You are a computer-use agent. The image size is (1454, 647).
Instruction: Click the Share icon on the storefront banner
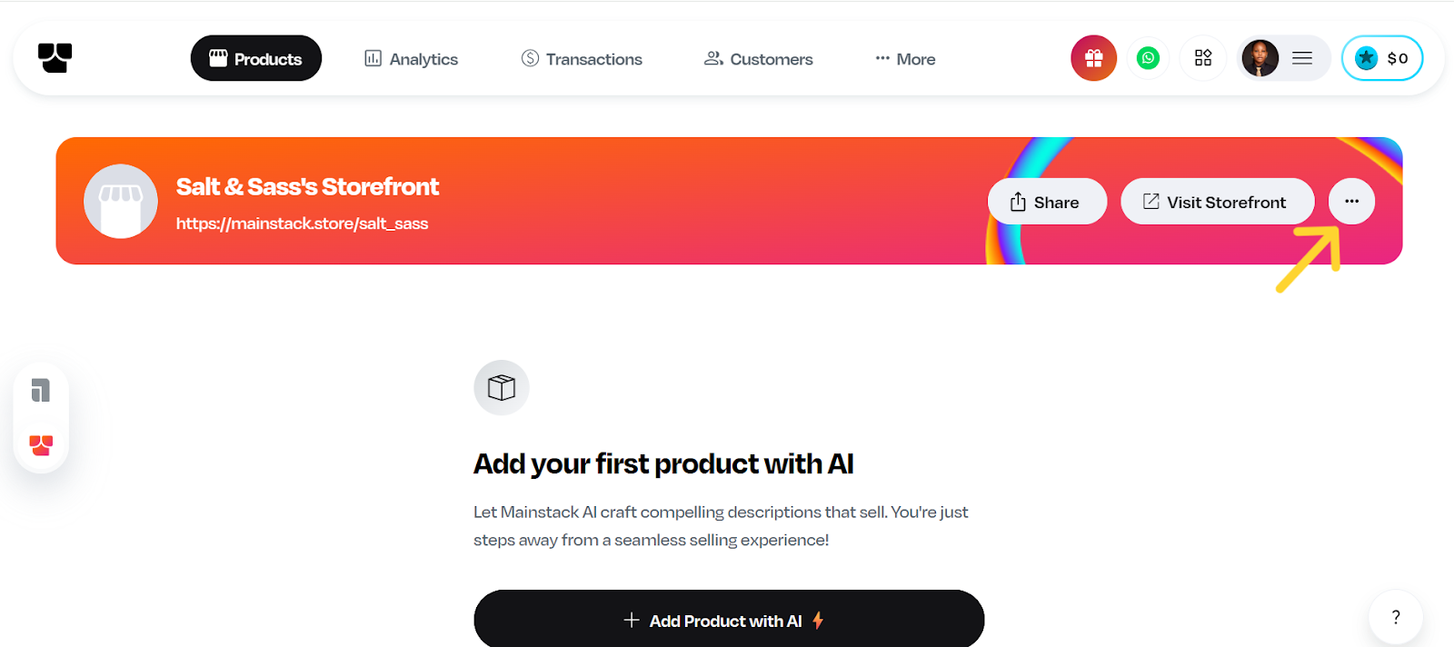click(1020, 201)
